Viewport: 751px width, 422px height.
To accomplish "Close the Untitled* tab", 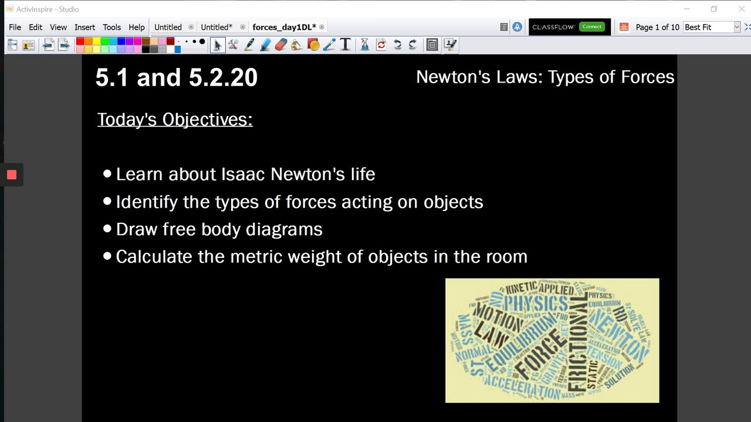I will (x=242, y=27).
